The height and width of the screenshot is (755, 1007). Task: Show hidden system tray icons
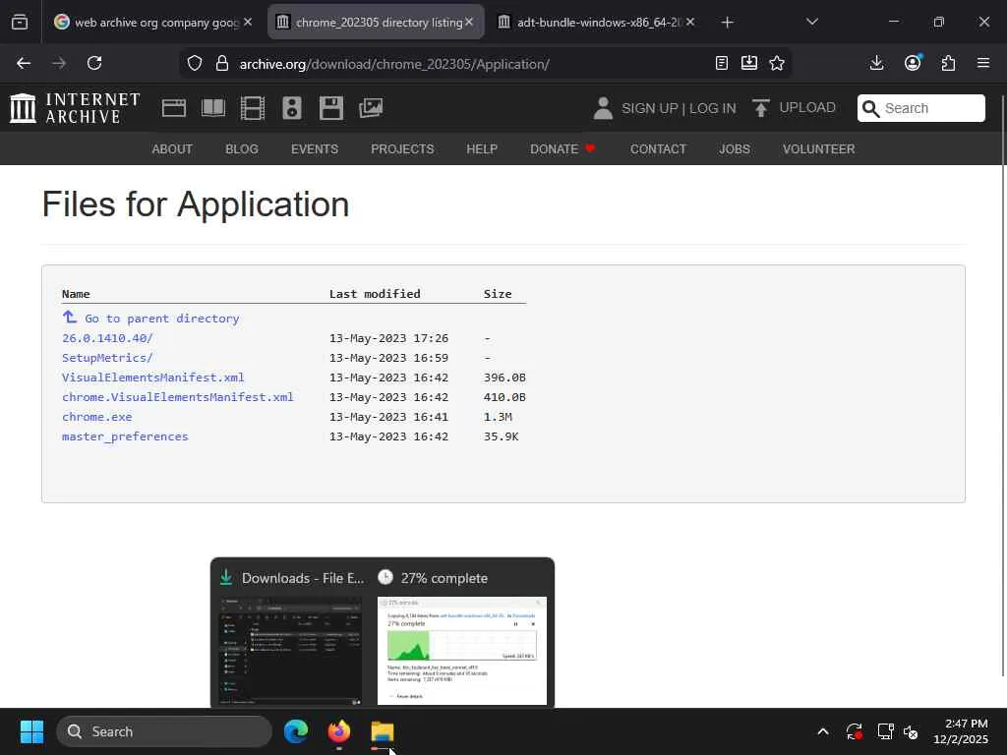[x=823, y=731]
